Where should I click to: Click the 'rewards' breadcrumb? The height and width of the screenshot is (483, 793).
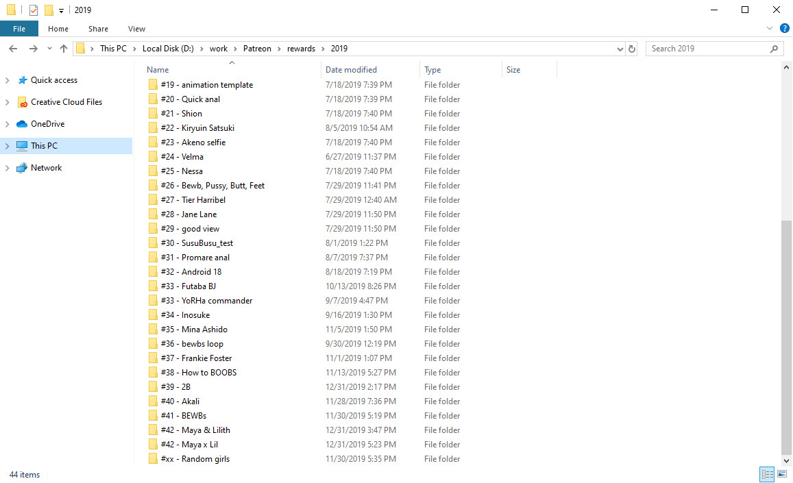click(301, 49)
